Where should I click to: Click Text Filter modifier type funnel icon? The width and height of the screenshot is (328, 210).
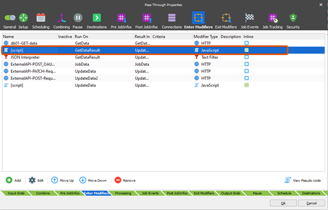tap(196, 57)
